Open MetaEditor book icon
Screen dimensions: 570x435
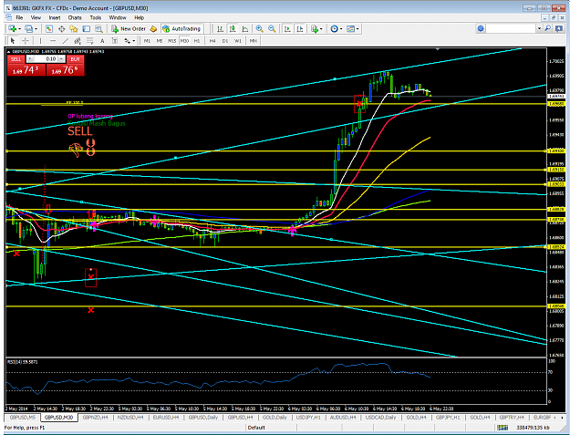coord(153,28)
